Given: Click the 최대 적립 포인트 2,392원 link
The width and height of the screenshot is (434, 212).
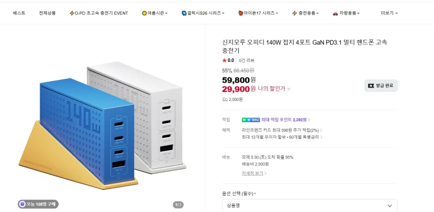Looking at the screenshot, I should pos(285,120).
